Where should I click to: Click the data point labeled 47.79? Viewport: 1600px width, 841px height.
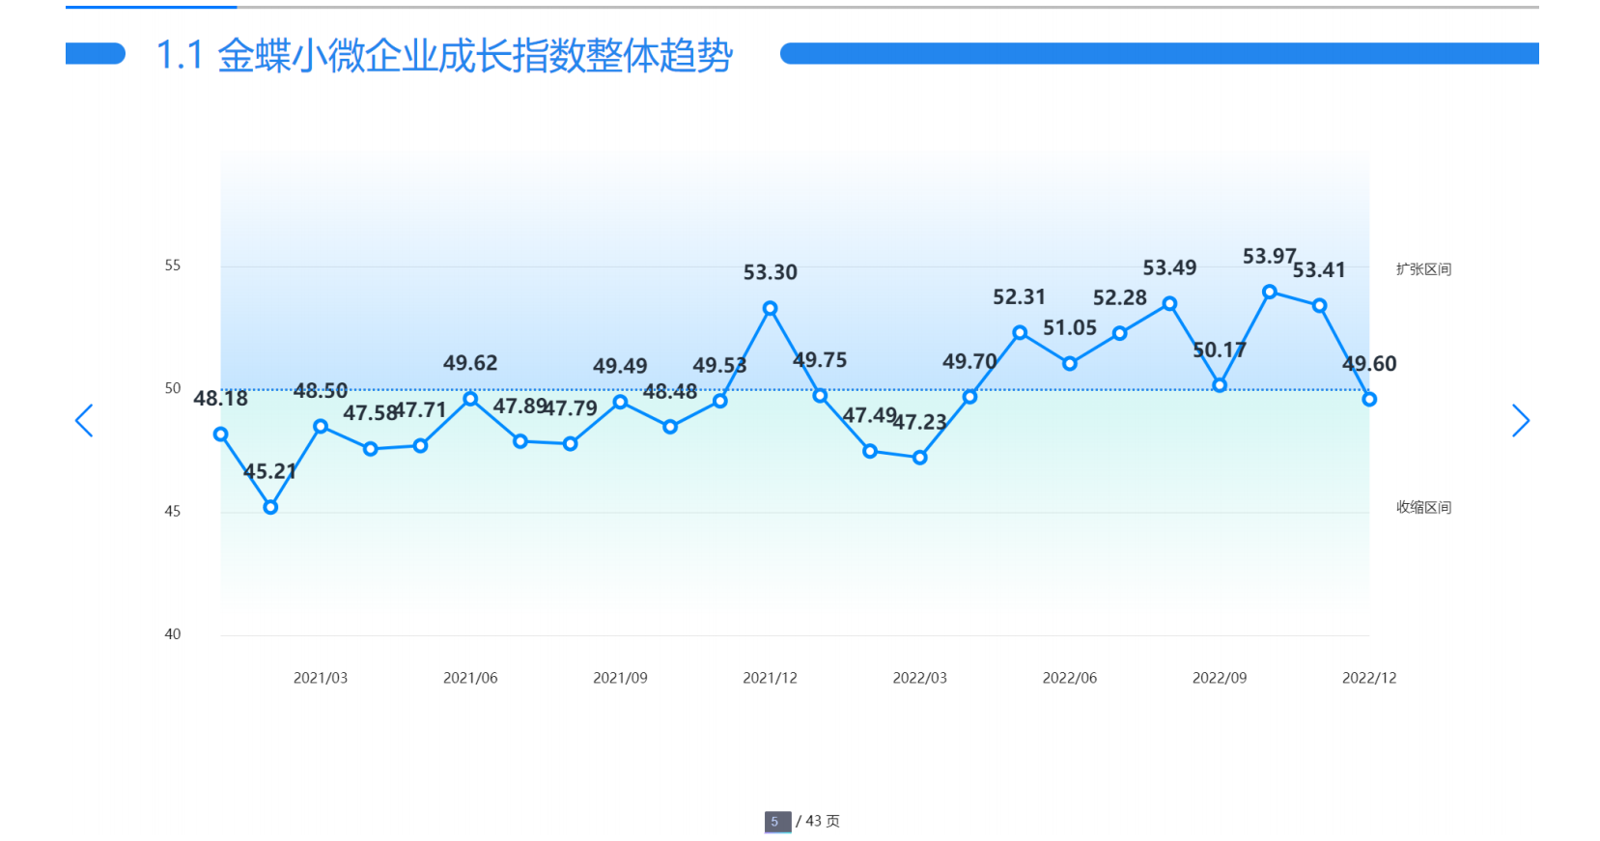571,444
